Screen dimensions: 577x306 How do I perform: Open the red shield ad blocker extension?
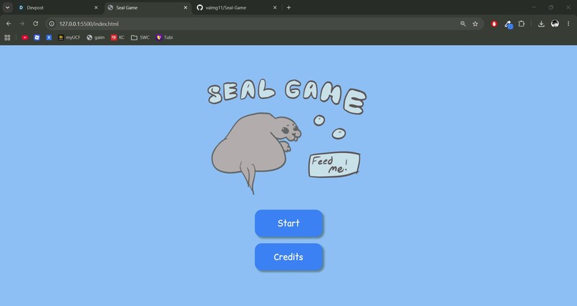494,24
